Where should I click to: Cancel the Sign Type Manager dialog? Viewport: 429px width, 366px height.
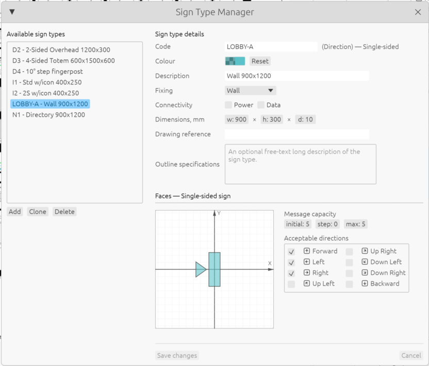pos(411,355)
